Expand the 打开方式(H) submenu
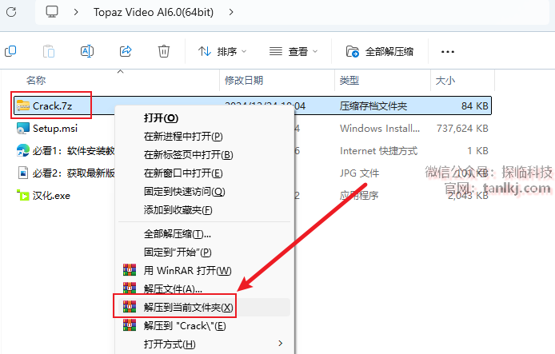This screenshot has width=555, height=354. pos(204,344)
